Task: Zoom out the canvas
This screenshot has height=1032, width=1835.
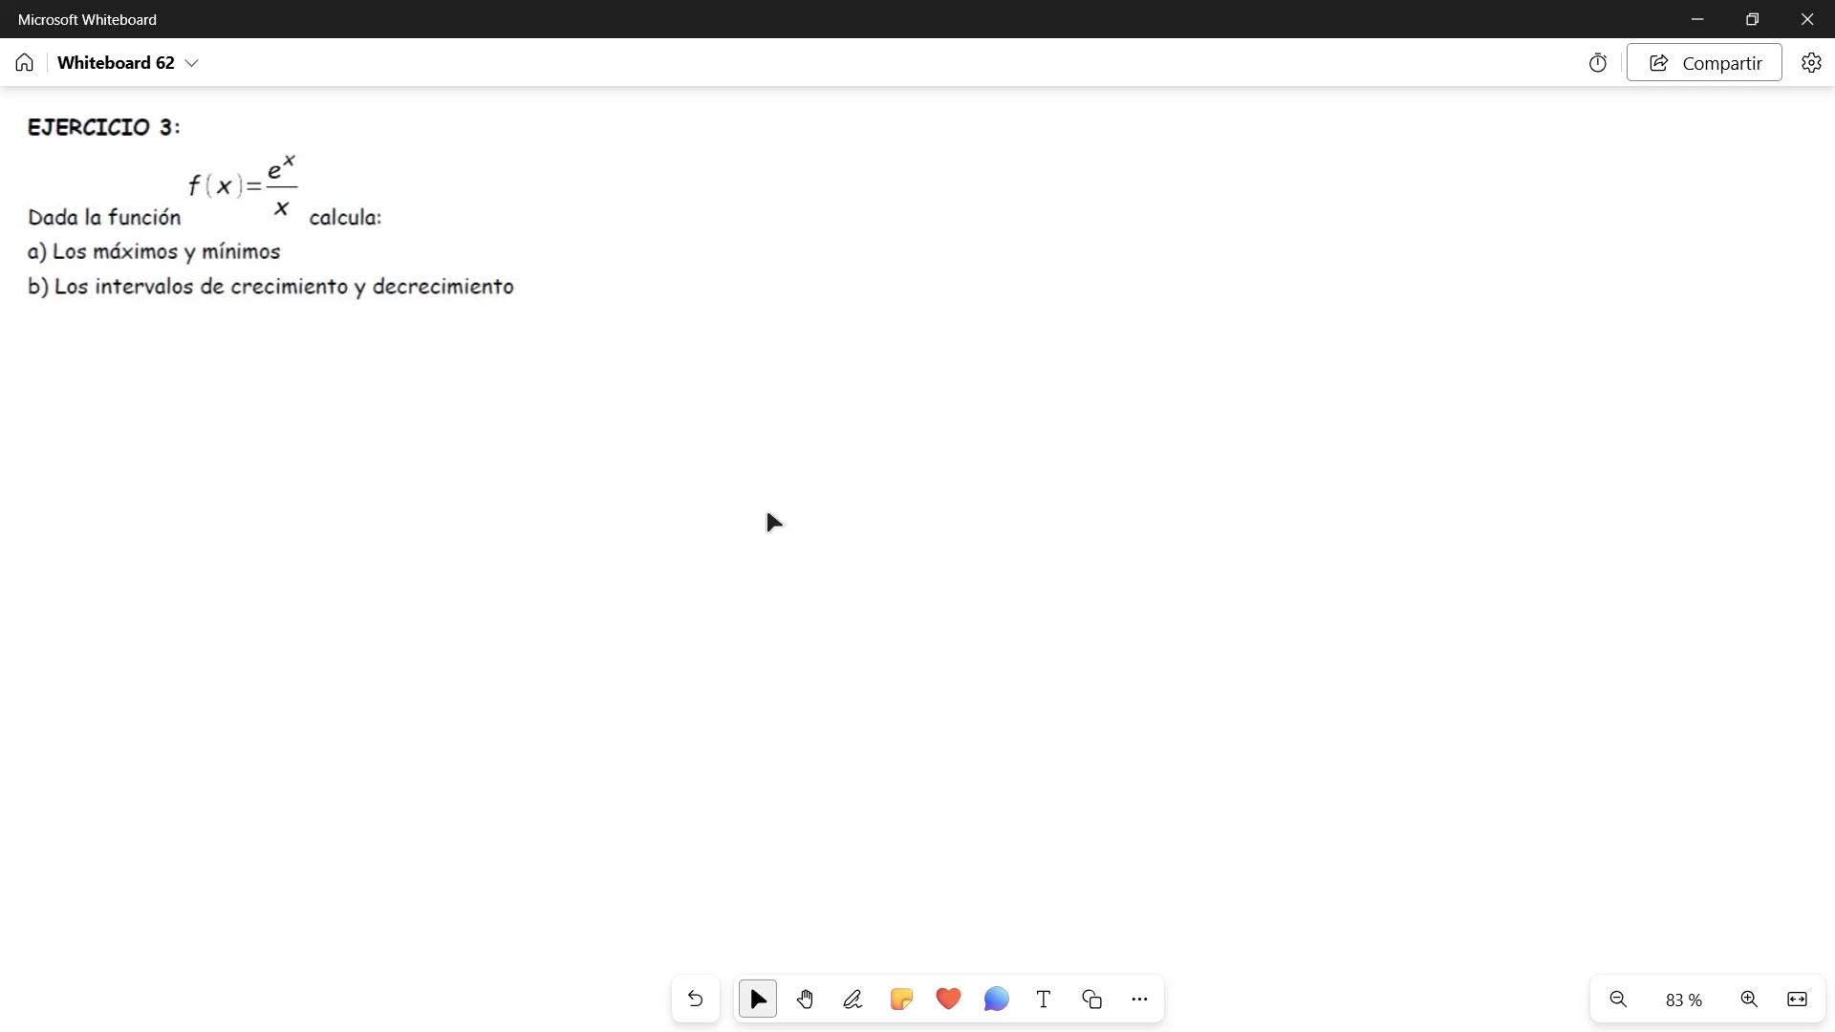Action: (x=1618, y=1000)
